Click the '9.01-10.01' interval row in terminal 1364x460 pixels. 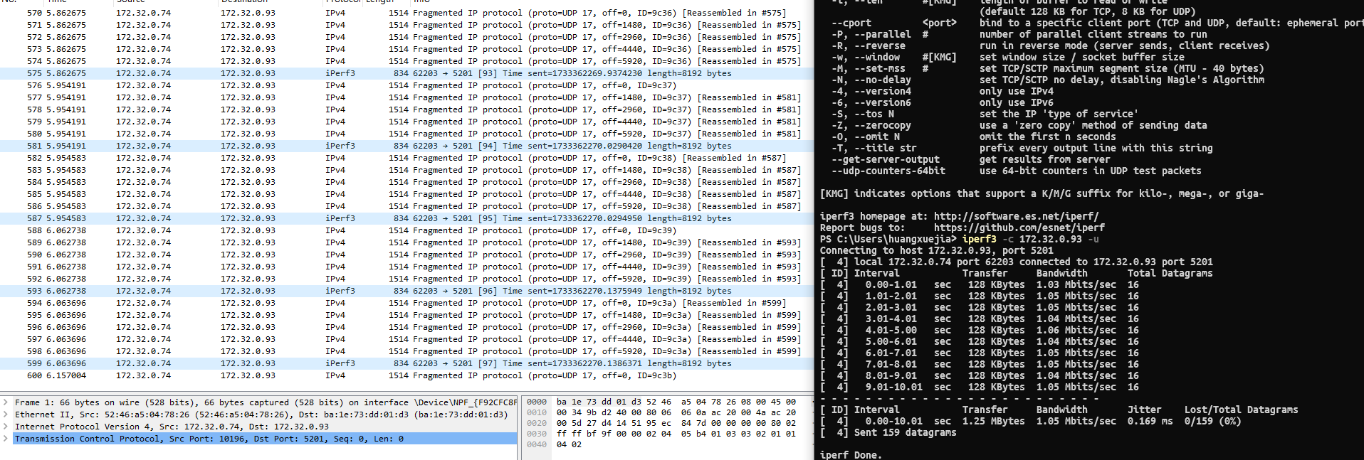tap(979, 387)
